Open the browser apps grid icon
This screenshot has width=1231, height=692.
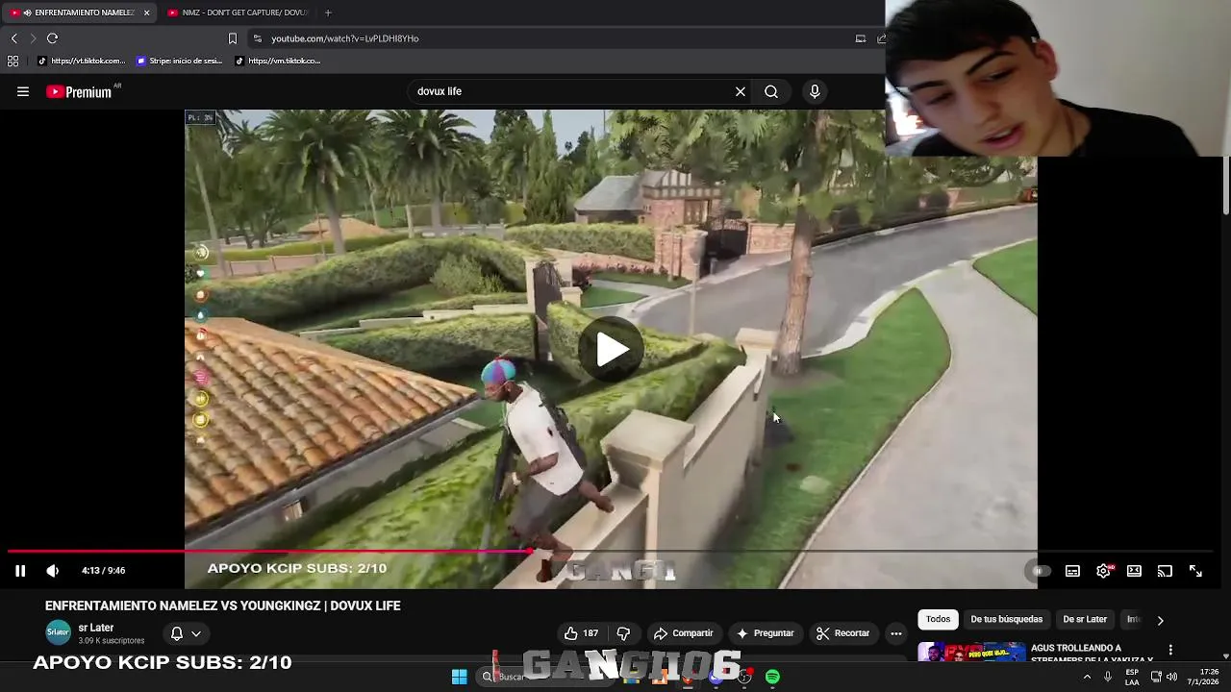coord(13,61)
